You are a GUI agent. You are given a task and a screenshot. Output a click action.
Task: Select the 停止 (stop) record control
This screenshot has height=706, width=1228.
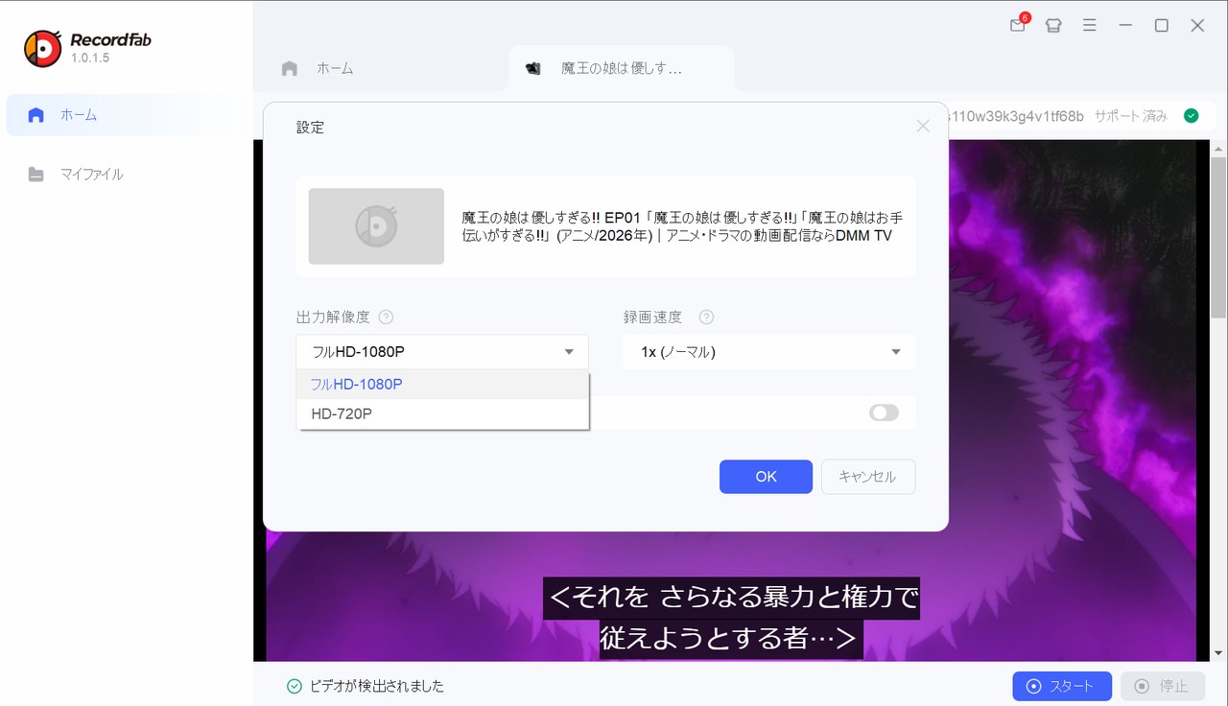(1162, 686)
